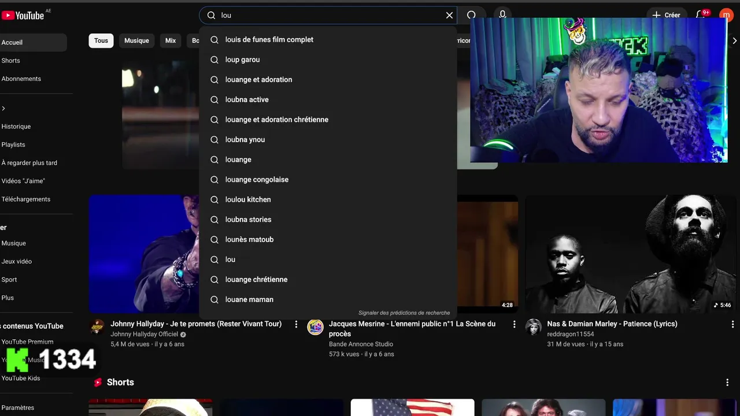Open Shorts in sidebar
The image size is (740, 416).
click(x=34, y=61)
